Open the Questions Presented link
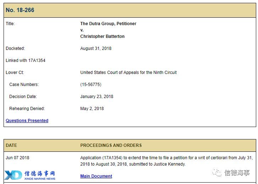This screenshot has height=184, width=258. 27,121
